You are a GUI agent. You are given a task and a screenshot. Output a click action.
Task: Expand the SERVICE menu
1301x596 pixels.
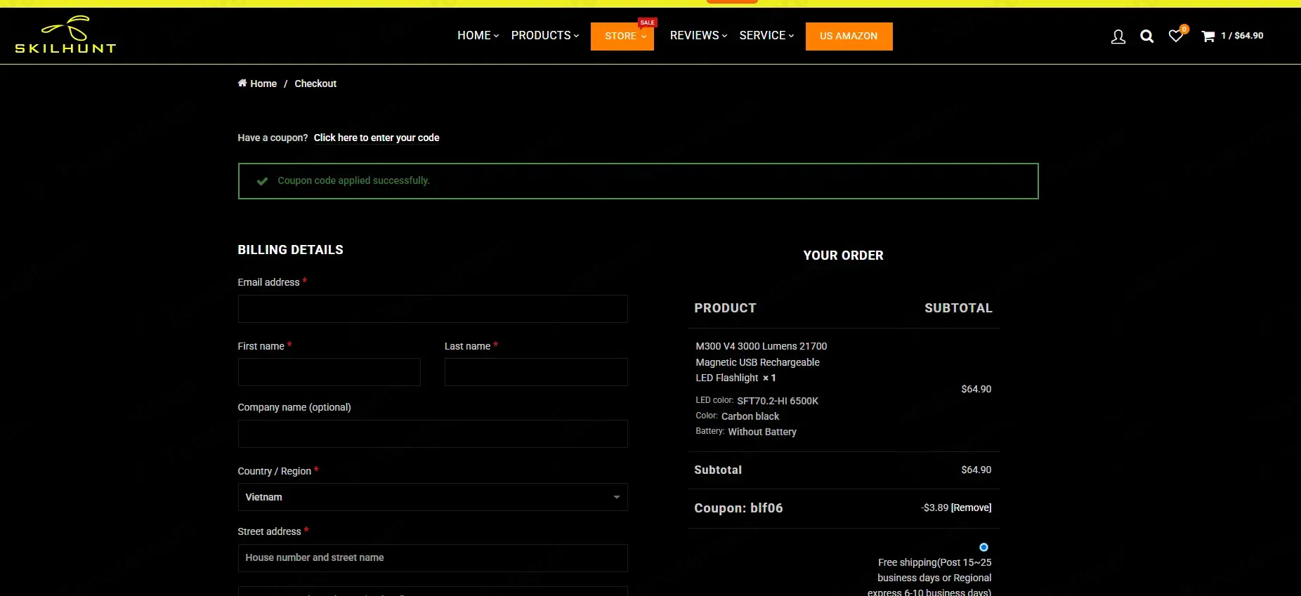pyautogui.click(x=766, y=35)
